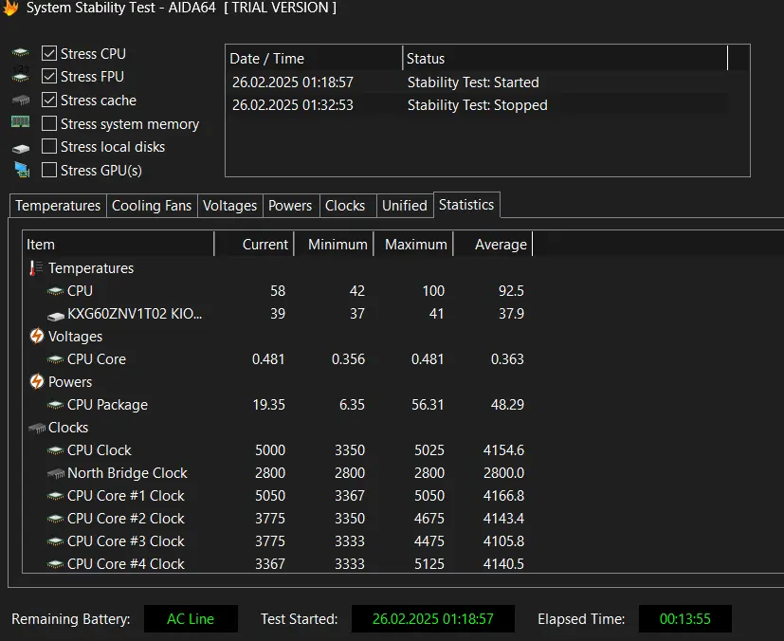
Task: Click the chip icon in CPU Core #1 Clock row
Action: pos(55,496)
